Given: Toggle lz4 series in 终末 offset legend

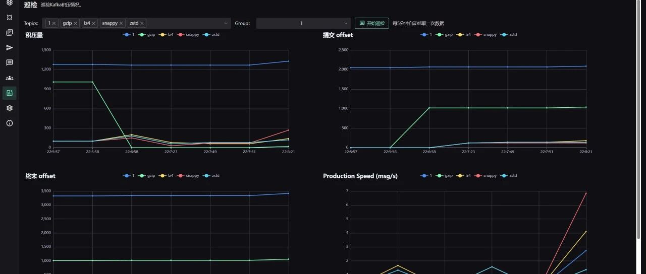Looking at the screenshot, I should click(165, 176).
